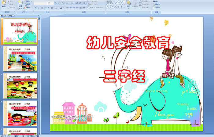Select the right brace shape

click(121, 7)
